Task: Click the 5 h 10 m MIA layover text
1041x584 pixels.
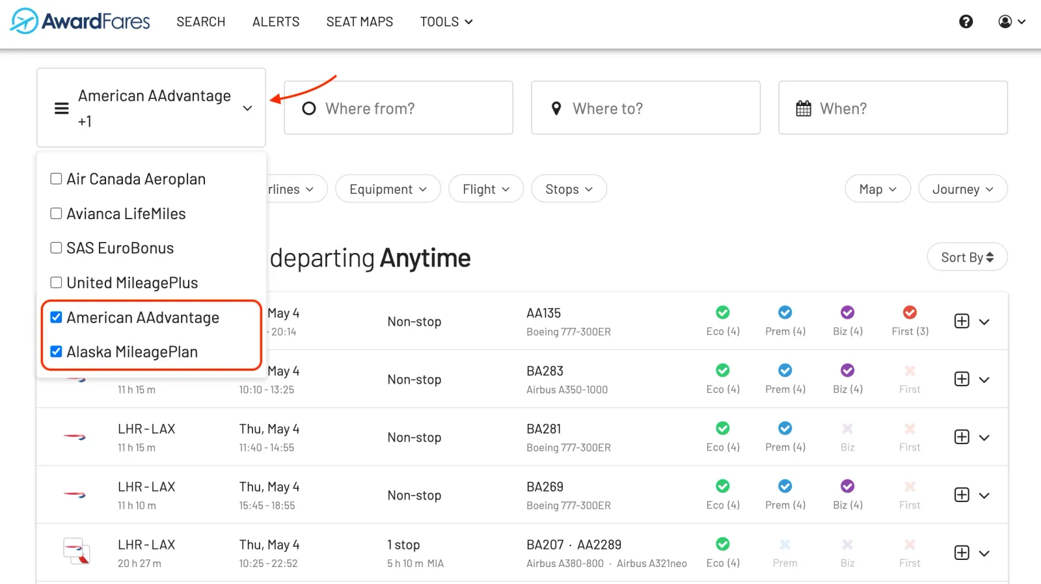Action: tap(415, 563)
